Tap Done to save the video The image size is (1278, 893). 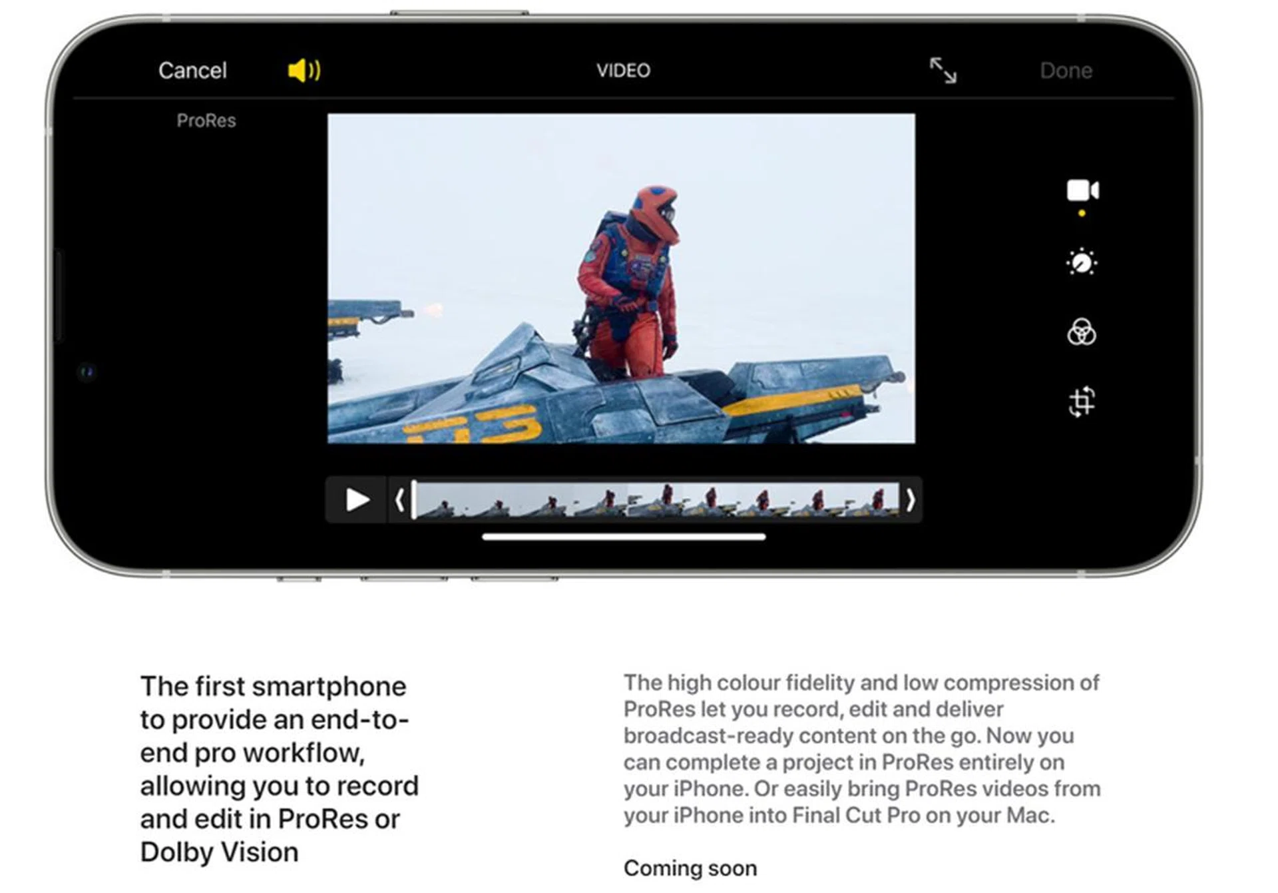coord(1066,71)
